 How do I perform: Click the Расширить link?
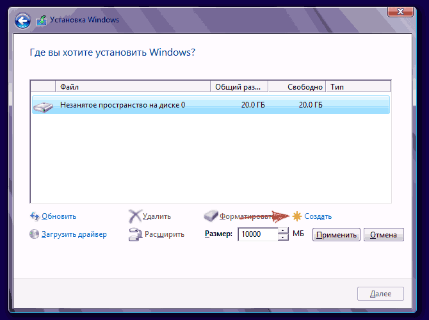click(165, 234)
